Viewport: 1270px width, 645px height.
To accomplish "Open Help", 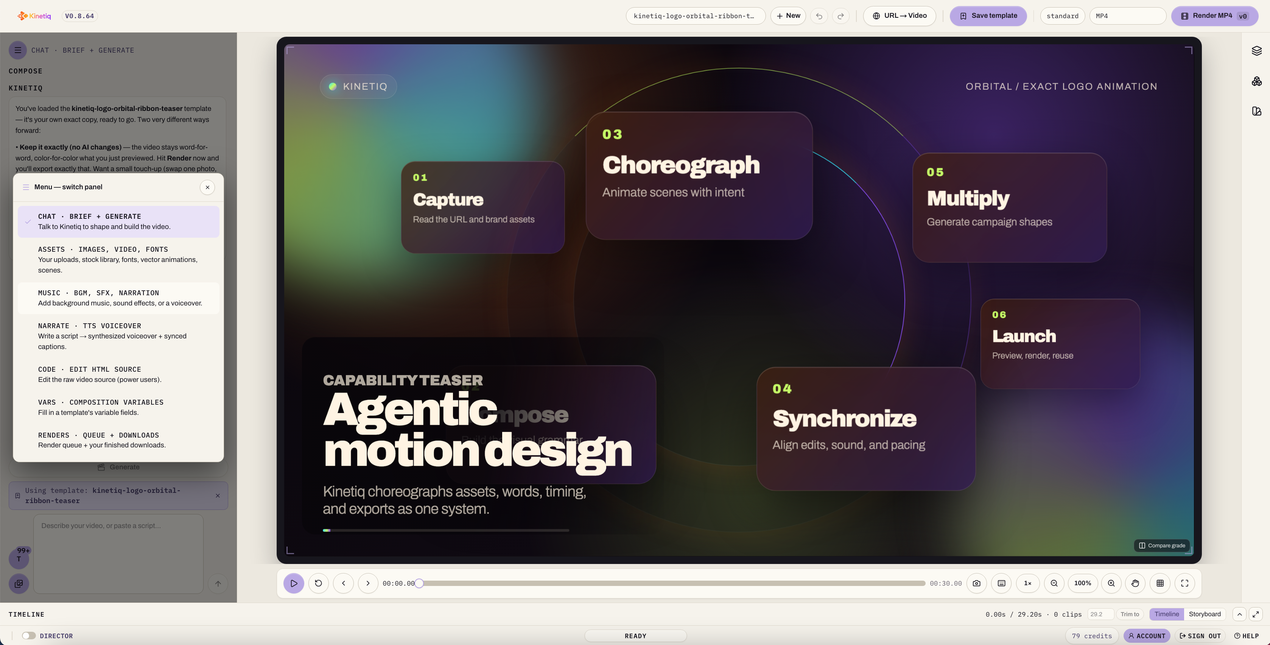I will click(1246, 636).
